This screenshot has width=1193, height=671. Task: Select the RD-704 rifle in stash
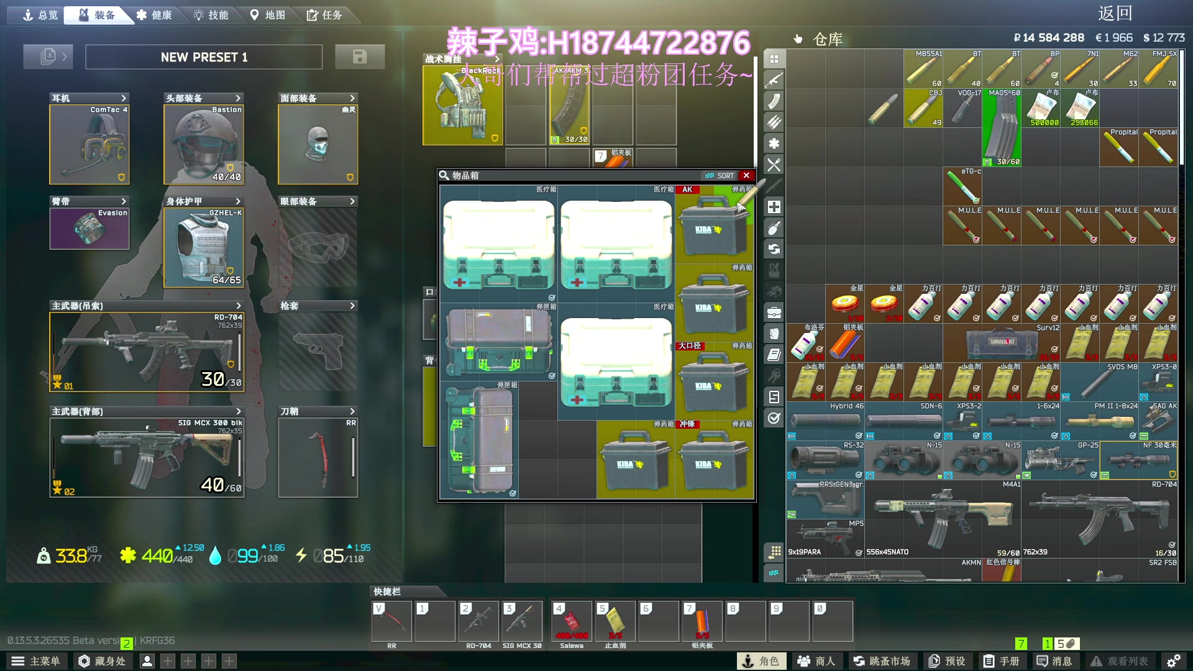pyautogui.click(x=1099, y=519)
